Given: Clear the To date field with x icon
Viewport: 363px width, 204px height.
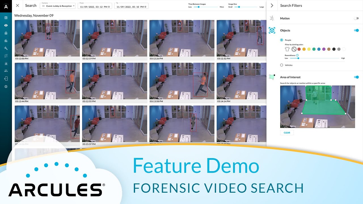Looking at the screenshot, I should 145,7.
